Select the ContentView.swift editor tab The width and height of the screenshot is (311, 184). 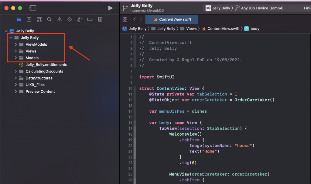tap(172, 19)
